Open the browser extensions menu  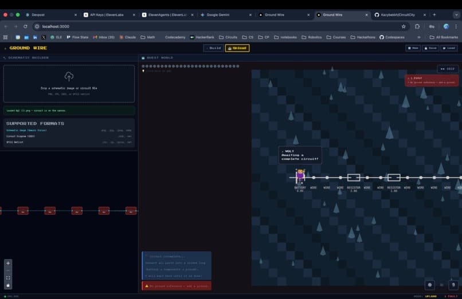(x=417, y=26)
